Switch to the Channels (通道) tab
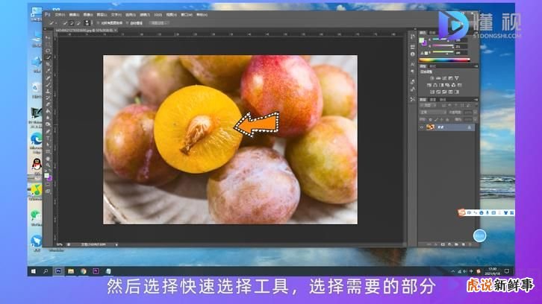Viewport: 542px width, 304px height. coord(433,99)
